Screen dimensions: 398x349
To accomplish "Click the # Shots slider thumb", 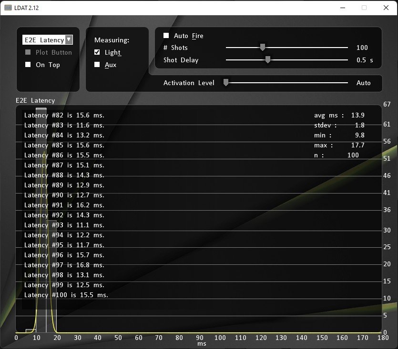I will pos(262,47).
